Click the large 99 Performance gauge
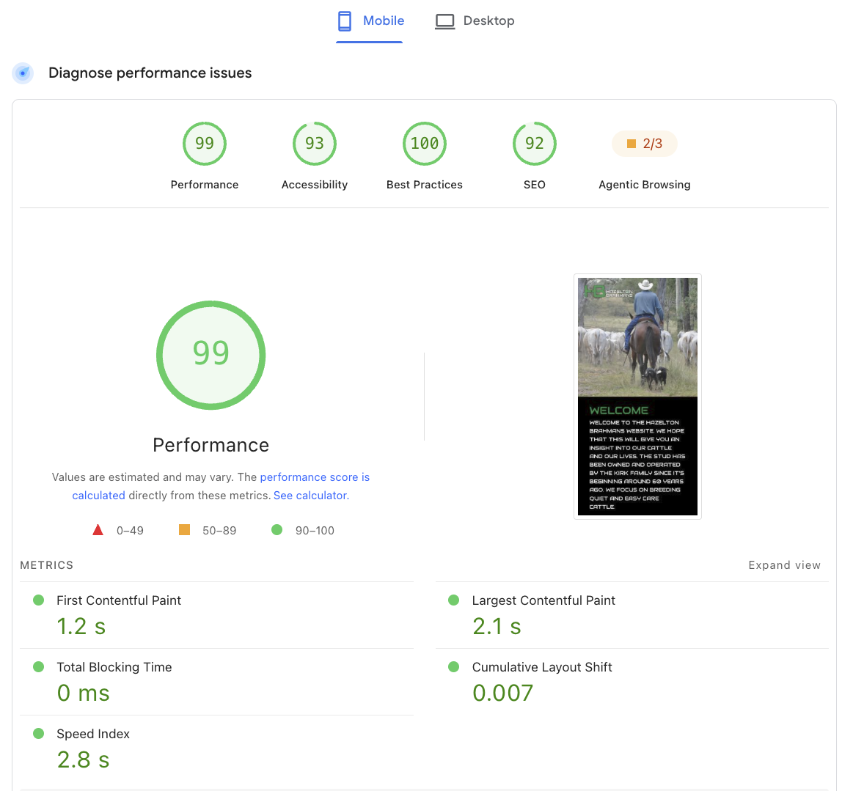This screenshot has height=791, width=853. 211,355
